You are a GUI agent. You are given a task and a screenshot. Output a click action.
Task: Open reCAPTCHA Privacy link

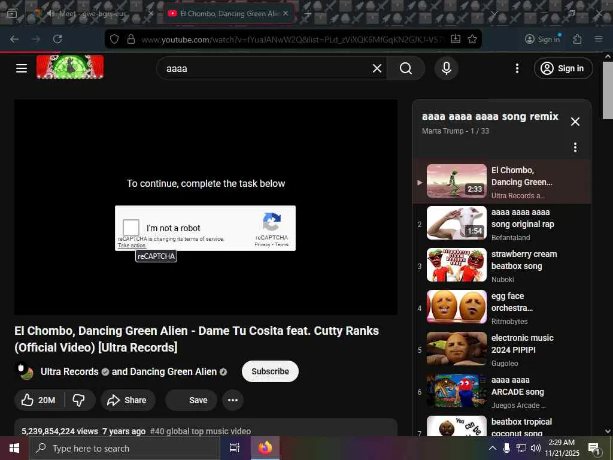tap(262, 244)
